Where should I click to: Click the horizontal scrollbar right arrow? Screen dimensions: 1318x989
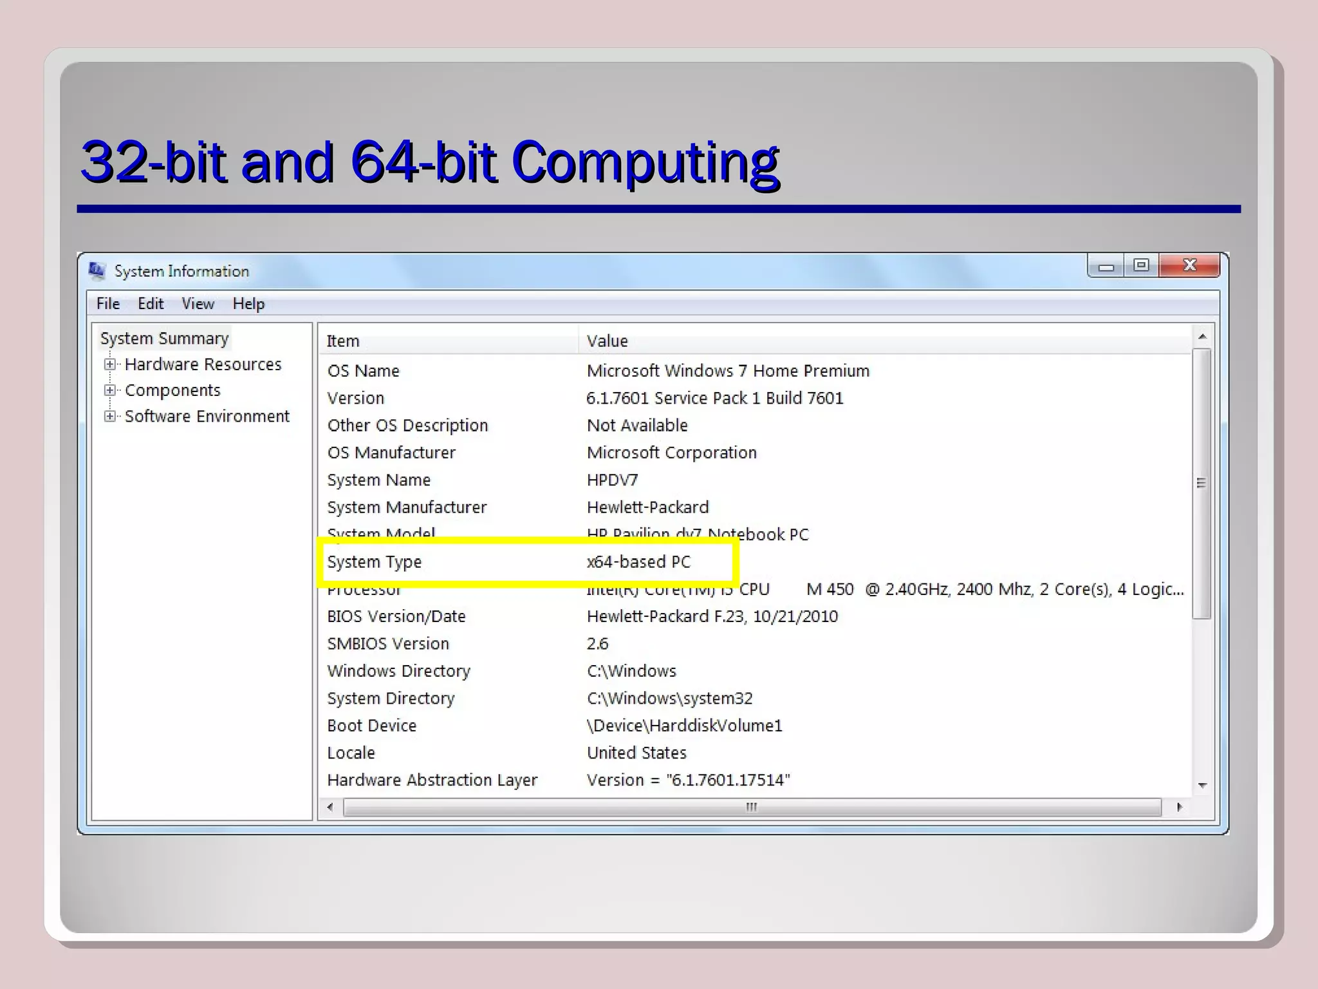point(1179,807)
